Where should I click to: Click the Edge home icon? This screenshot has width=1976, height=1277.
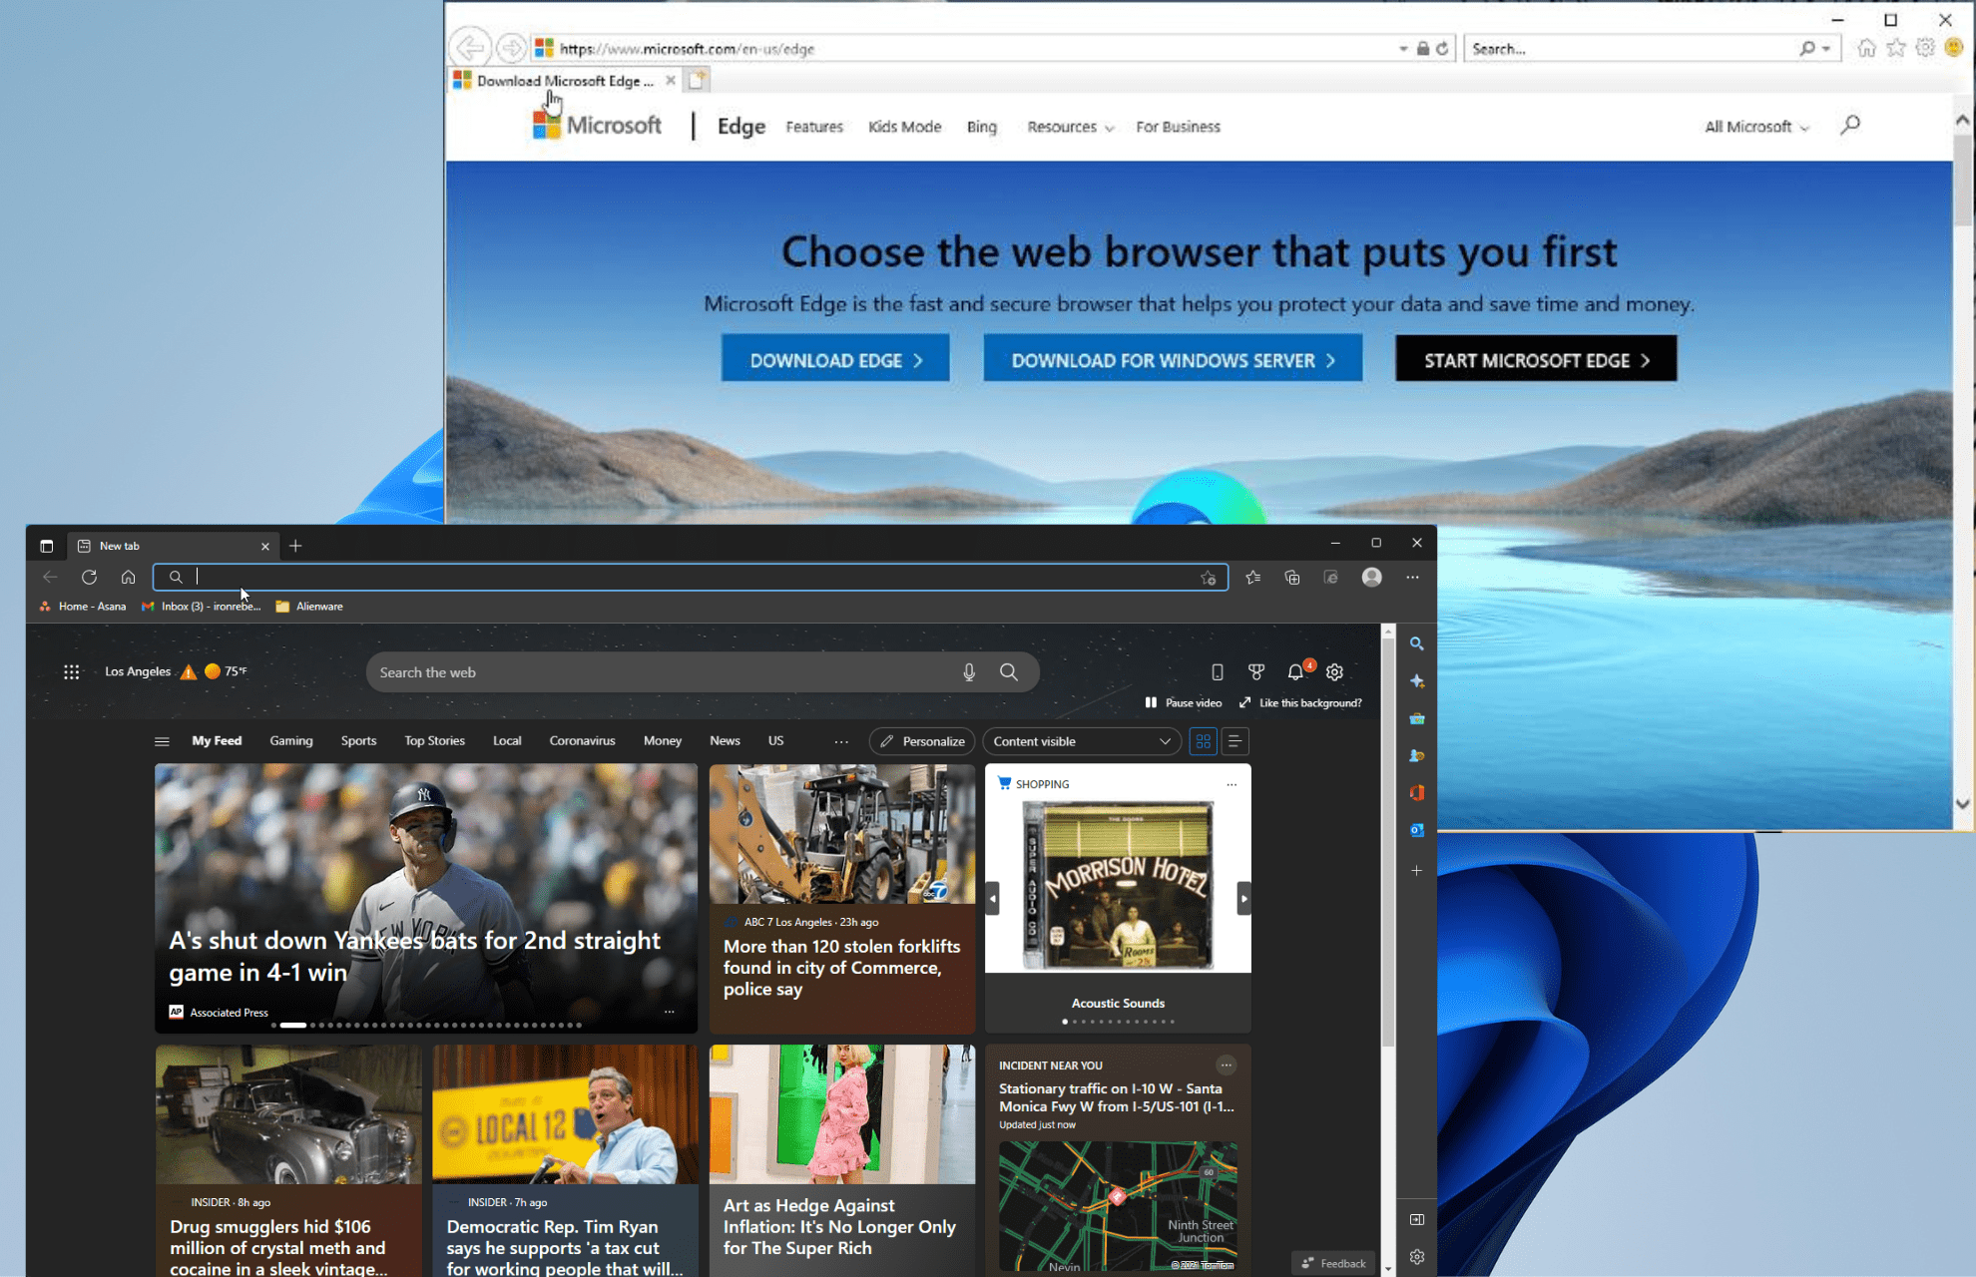click(128, 577)
